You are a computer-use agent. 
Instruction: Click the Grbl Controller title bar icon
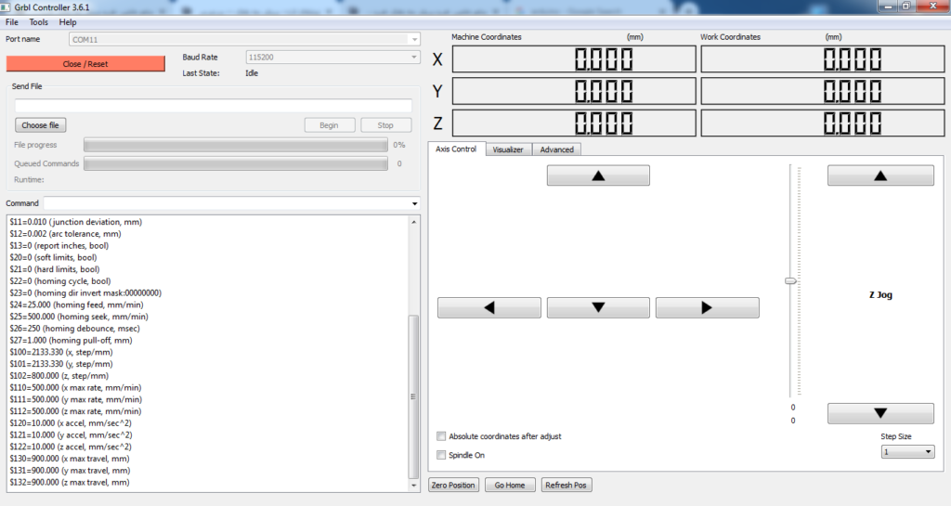(x=7, y=6)
